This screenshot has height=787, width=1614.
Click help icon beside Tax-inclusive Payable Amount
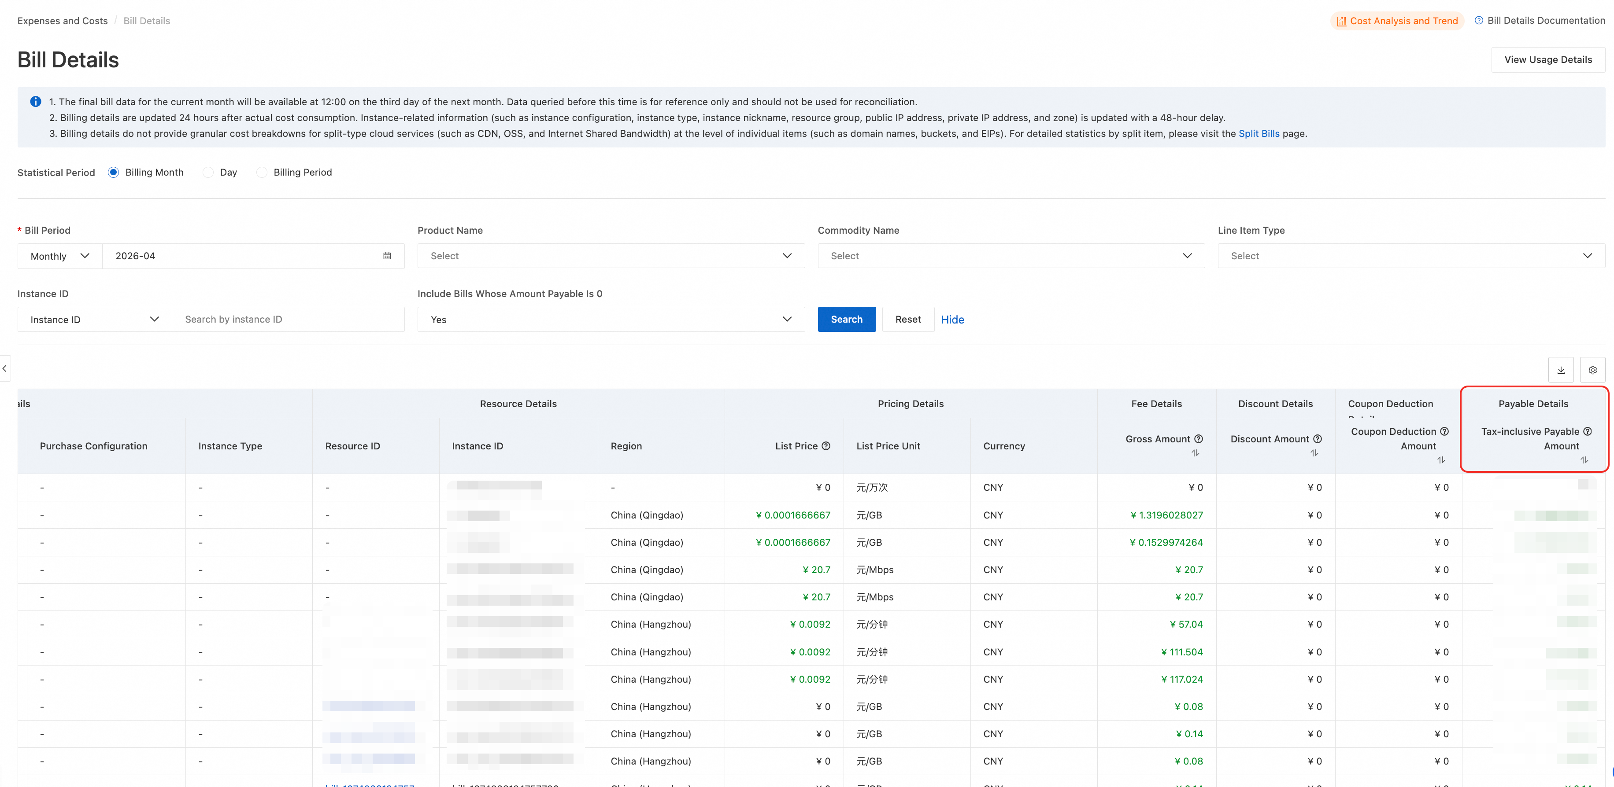point(1587,431)
